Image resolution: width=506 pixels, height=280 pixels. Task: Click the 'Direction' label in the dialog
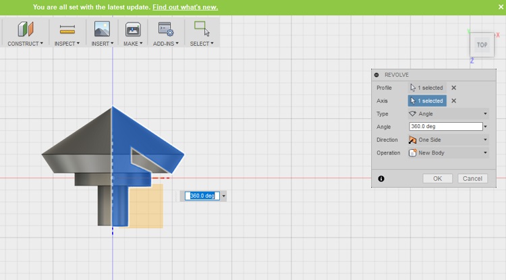387,140
